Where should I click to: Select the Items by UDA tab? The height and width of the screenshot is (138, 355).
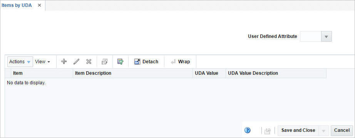point(17,5)
